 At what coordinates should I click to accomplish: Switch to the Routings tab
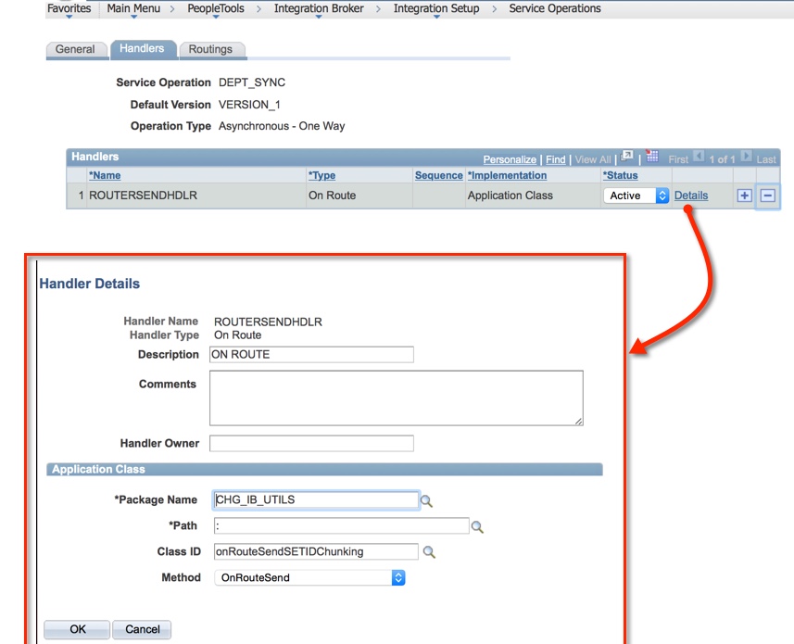211,49
